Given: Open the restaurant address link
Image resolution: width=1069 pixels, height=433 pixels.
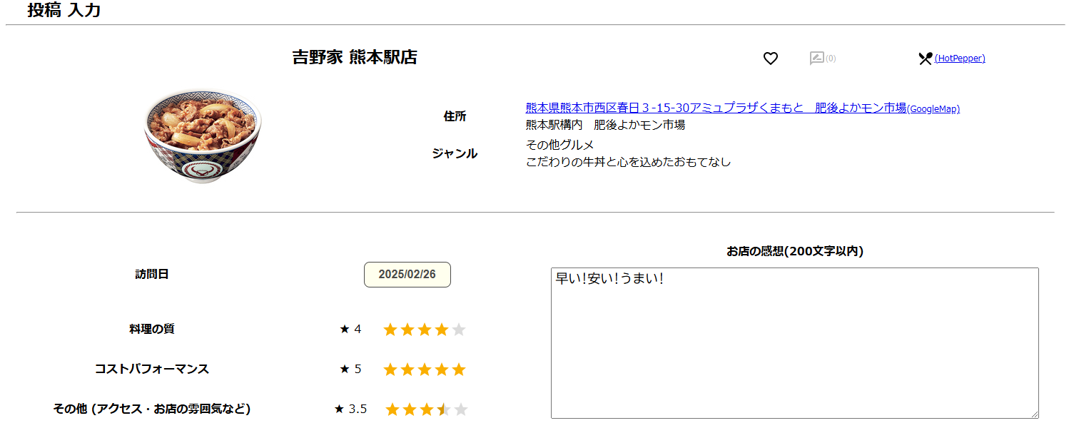Looking at the screenshot, I should pos(716,108).
